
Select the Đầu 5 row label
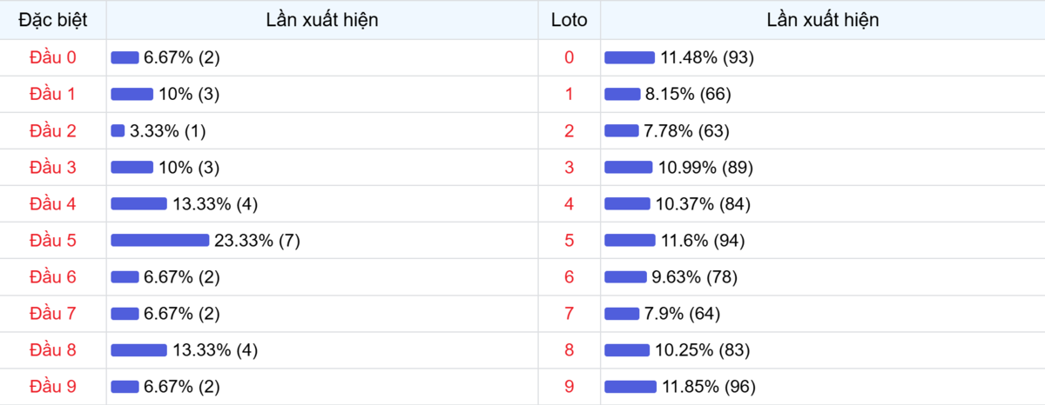[53, 241]
